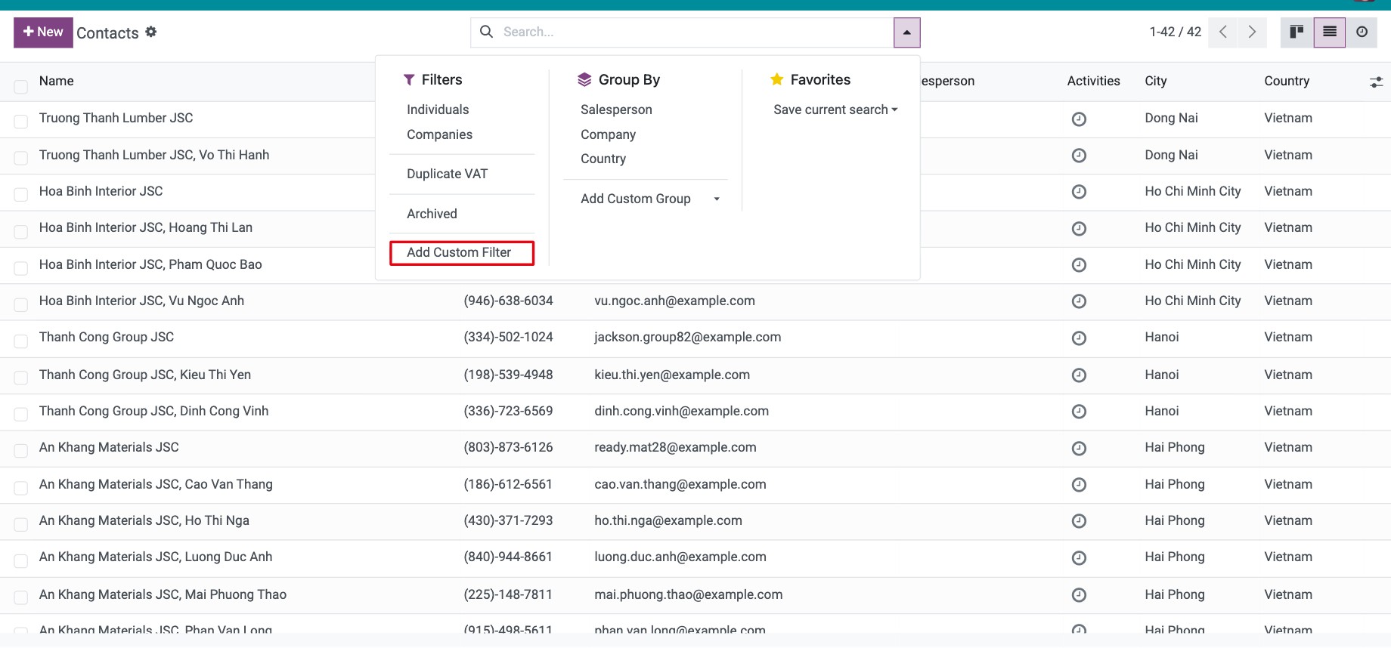Open activity clock for Thanh Cong Group JSC
1391x648 pixels.
[1079, 338]
